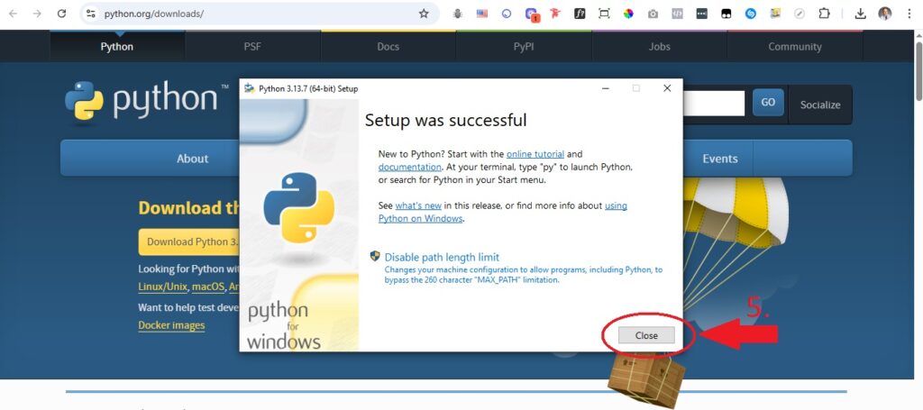Open the Chrome profile avatar

click(x=885, y=14)
